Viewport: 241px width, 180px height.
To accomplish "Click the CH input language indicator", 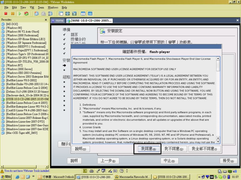I will (x=85, y=171).
